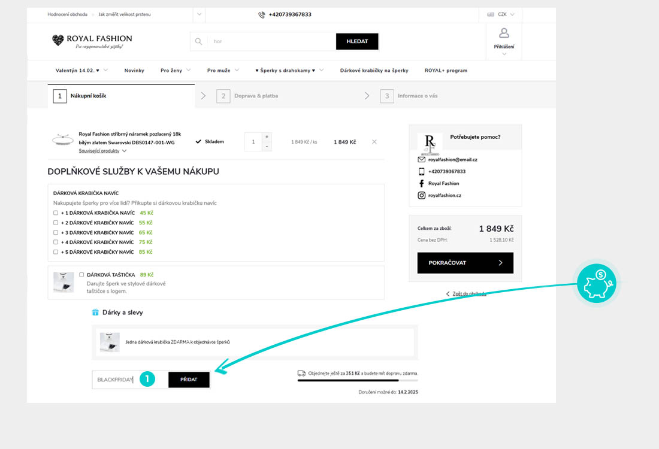This screenshot has height=449, width=659.
Task: Enable the Dárková taštička checkbox
Action: pos(81,275)
